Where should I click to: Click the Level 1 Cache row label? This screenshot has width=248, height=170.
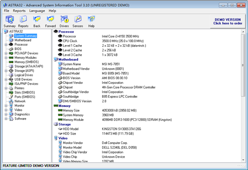(x=72, y=46)
